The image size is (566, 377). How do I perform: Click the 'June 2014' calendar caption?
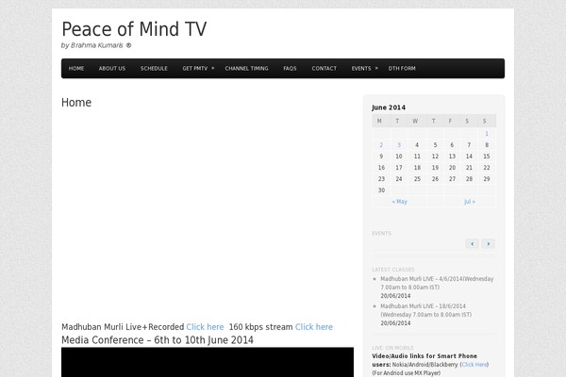[x=389, y=107]
